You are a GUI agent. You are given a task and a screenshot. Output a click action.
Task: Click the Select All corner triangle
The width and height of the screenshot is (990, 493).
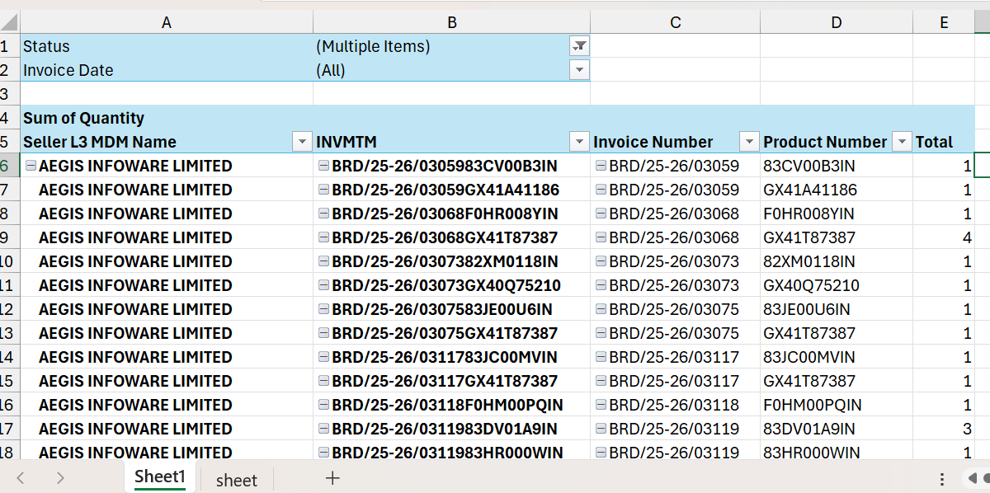(x=10, y=23)
